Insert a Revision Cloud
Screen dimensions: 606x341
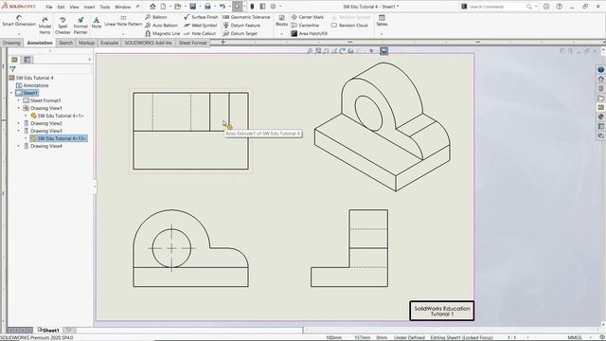tap(349, 26)
